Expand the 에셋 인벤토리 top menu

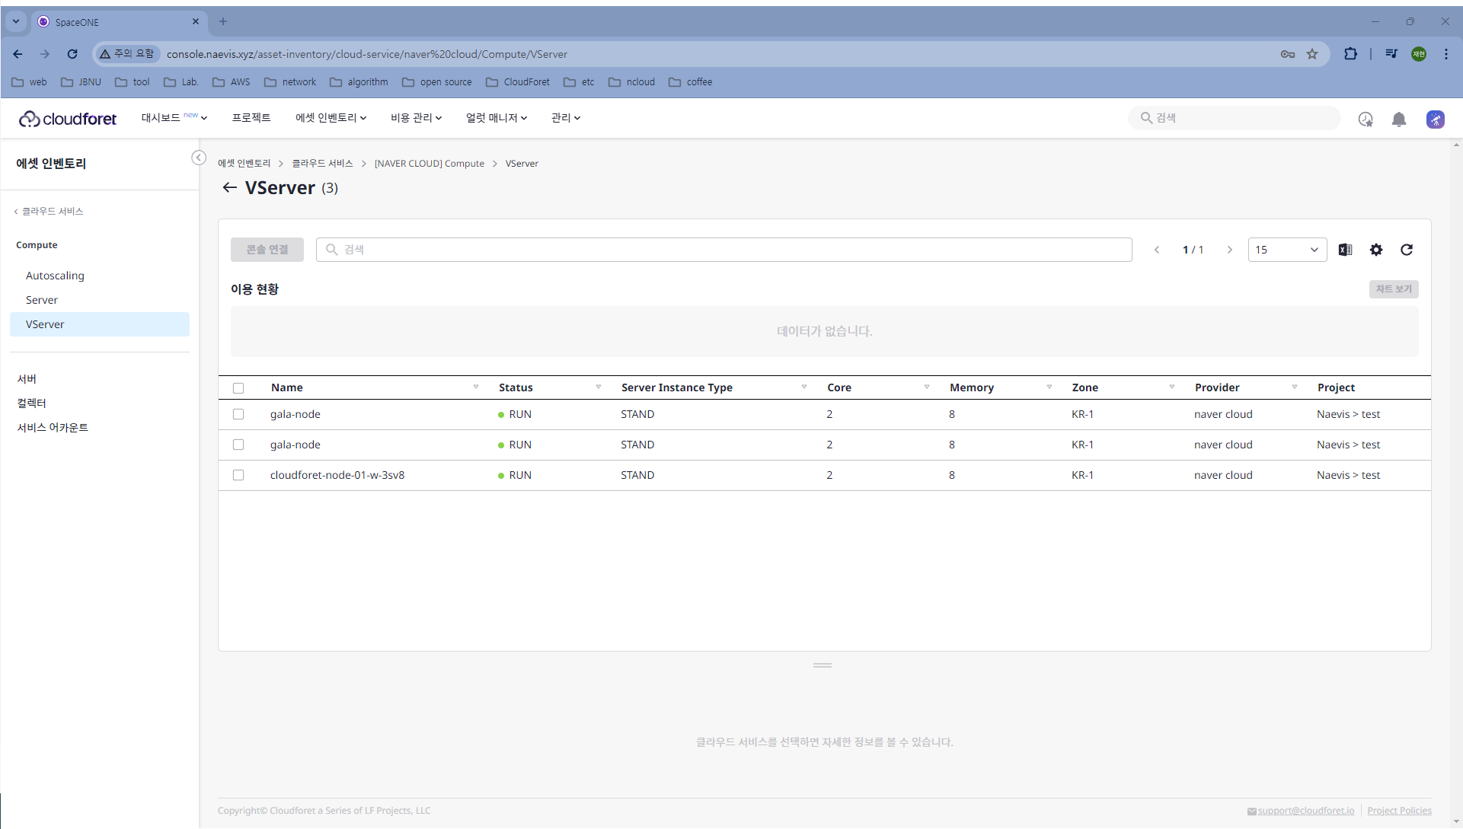point(331,118)
